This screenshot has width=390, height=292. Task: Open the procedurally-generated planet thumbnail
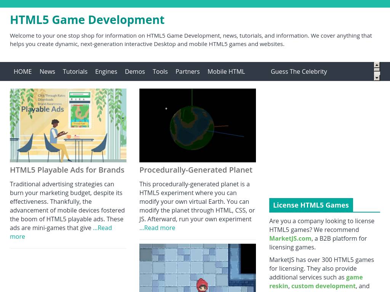tap(198, 125)
